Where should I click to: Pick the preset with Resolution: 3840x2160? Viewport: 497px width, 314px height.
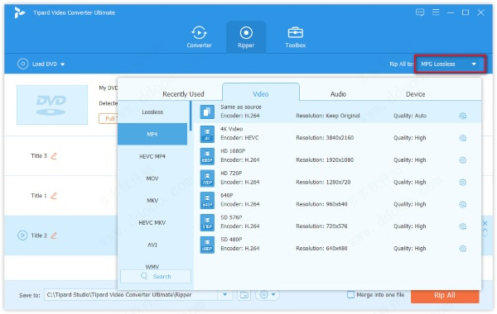pyautogui.click(x=338, y=134)
